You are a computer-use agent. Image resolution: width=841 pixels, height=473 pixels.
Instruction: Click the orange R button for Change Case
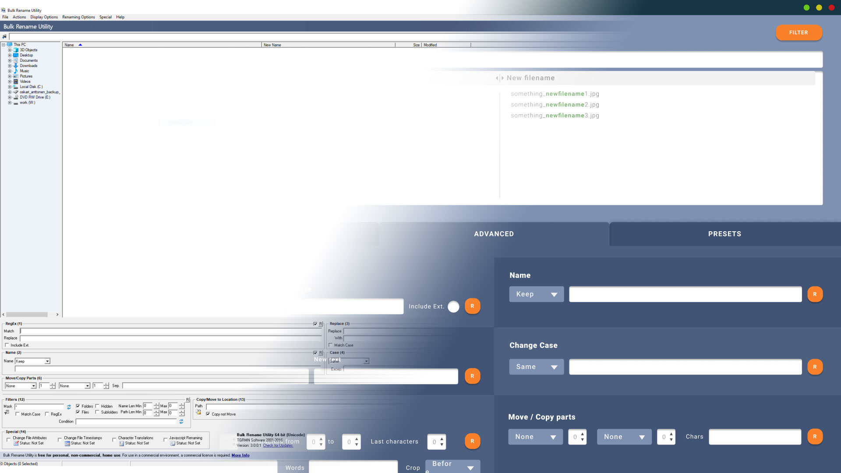815,367
